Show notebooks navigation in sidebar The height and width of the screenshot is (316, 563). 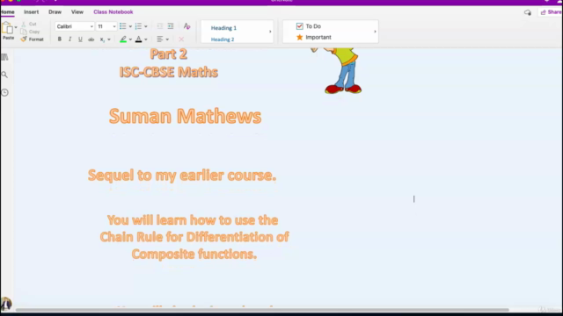[4, 57]
